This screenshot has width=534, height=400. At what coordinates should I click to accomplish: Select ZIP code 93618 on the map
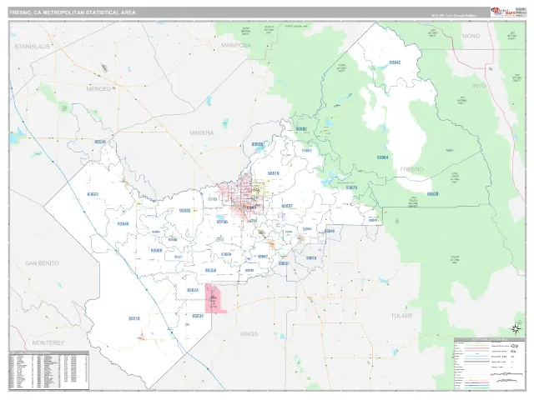(x=311, y=258)
